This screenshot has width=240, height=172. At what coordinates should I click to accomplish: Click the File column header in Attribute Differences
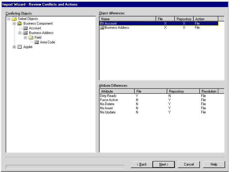[x=151, y=91]
